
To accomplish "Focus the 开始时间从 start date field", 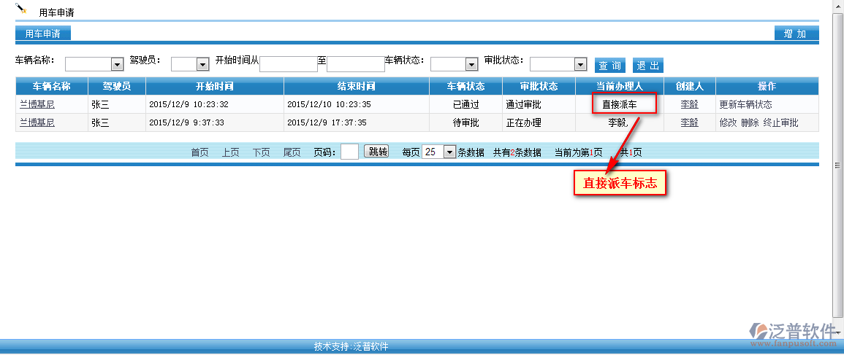I will [x=289, y=64].
